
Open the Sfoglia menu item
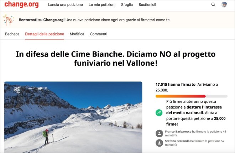point(127,5)
